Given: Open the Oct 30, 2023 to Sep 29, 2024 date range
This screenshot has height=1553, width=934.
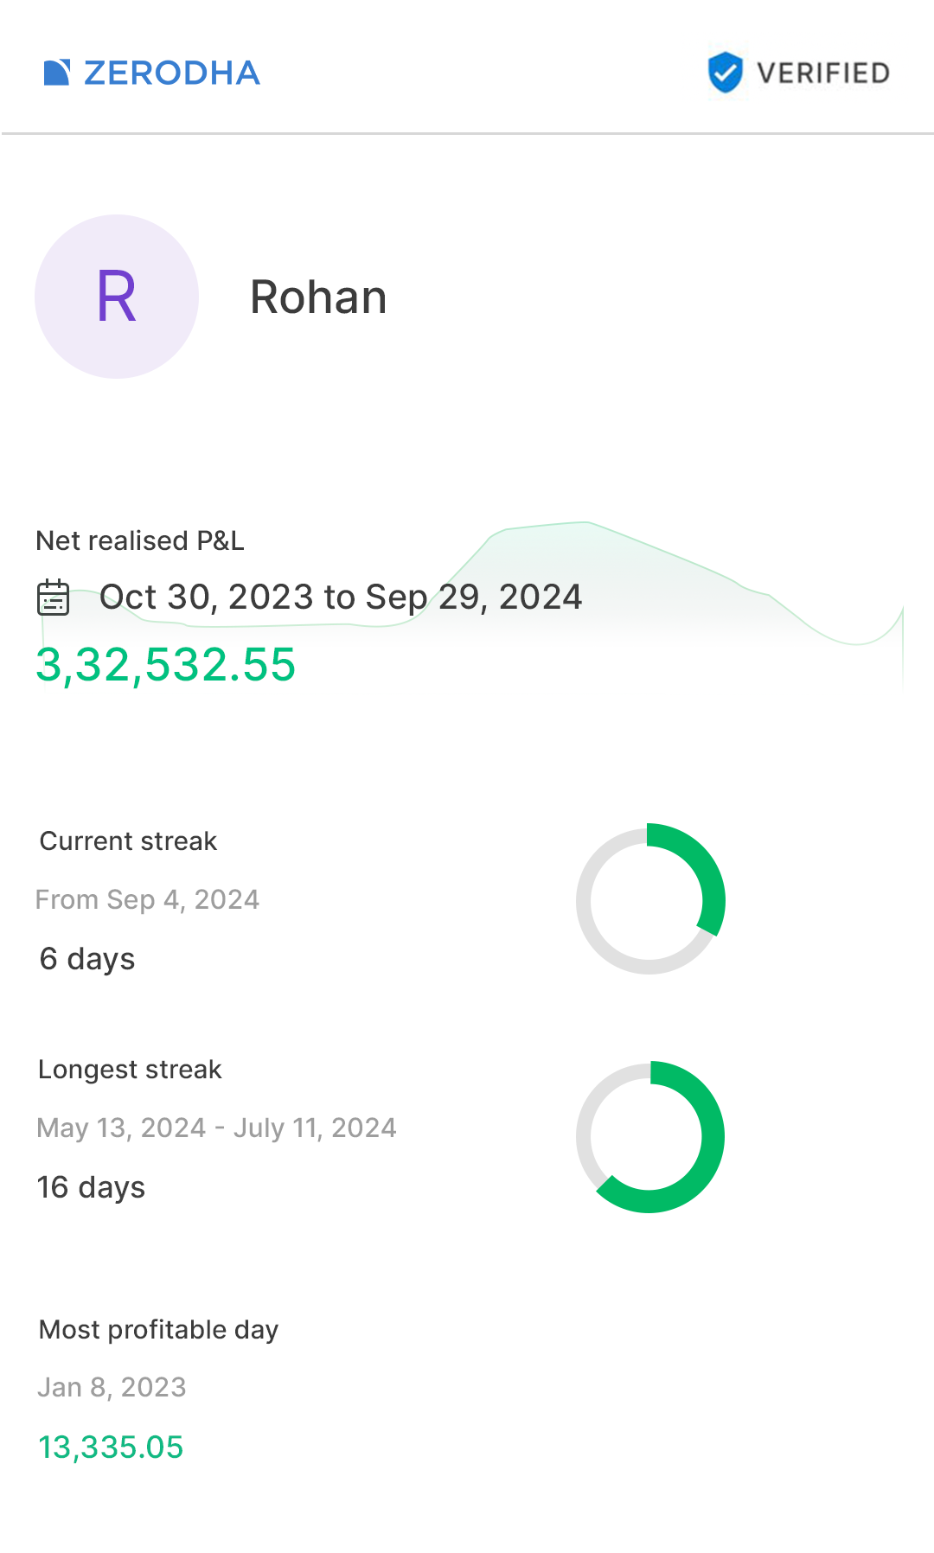Looking at the screenshot, I should coord(341,598).
